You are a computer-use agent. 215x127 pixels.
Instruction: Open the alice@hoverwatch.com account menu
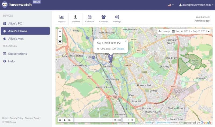pyautogui.click(x=196, y=5)
